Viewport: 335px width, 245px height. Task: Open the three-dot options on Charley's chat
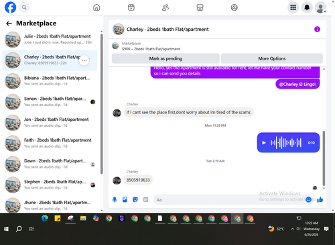coord(84,60)
